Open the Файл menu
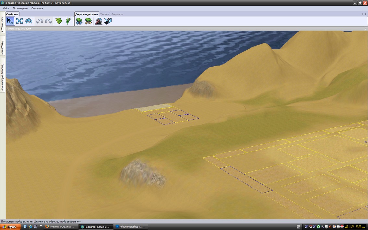Screen dimensions: 368x230 6,8
